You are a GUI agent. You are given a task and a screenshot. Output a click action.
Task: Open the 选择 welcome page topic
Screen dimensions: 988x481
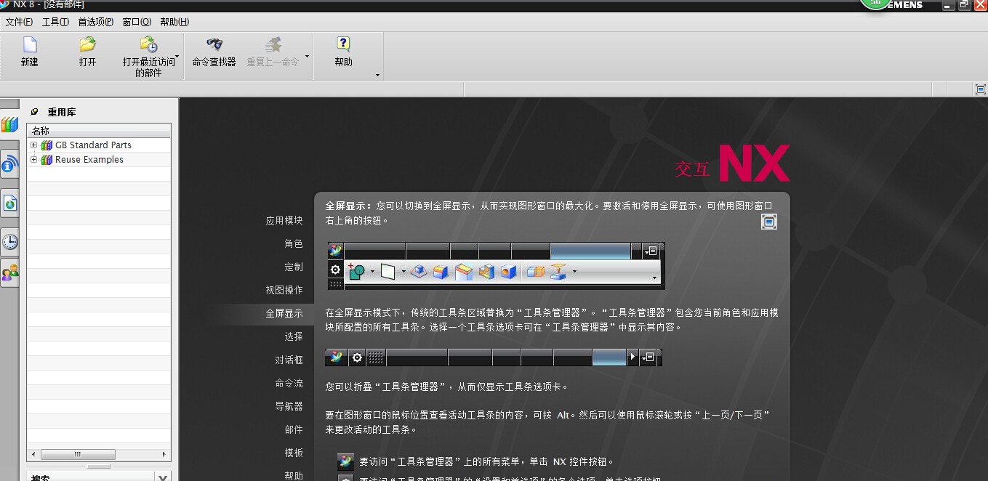tap(294, 336)
